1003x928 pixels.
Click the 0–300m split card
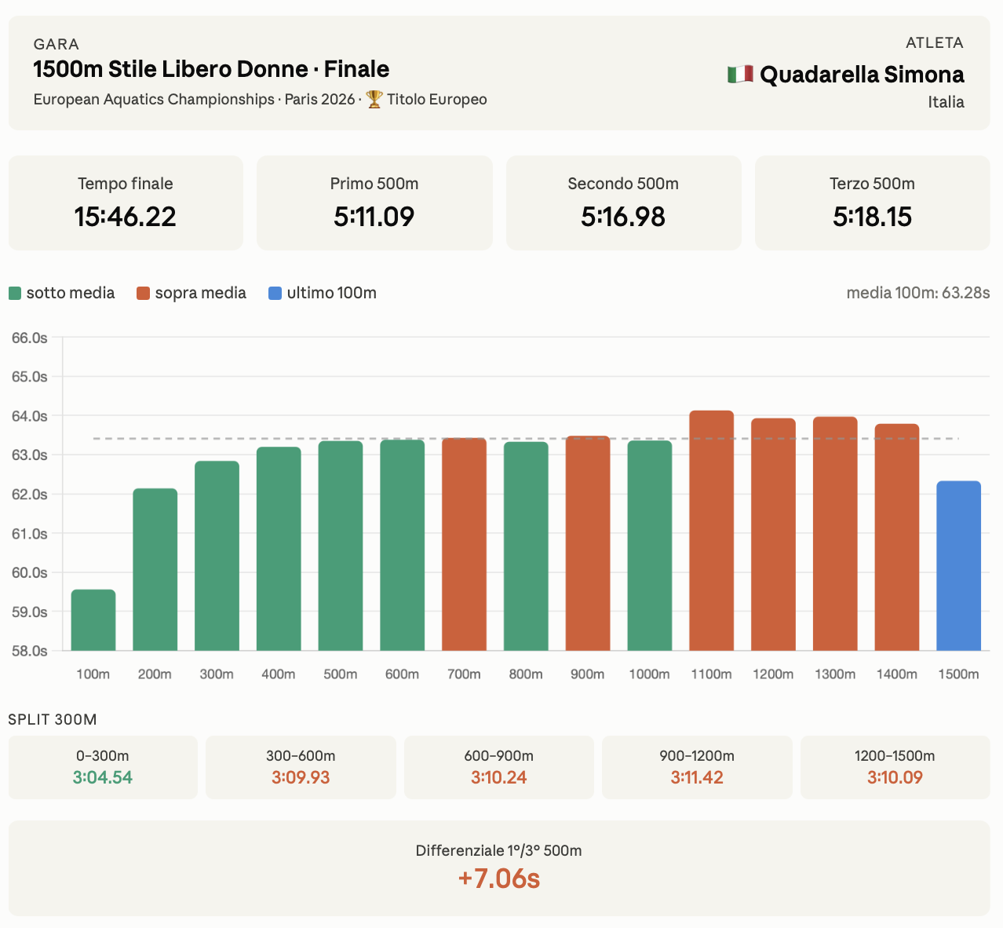[x=103, y=767]
